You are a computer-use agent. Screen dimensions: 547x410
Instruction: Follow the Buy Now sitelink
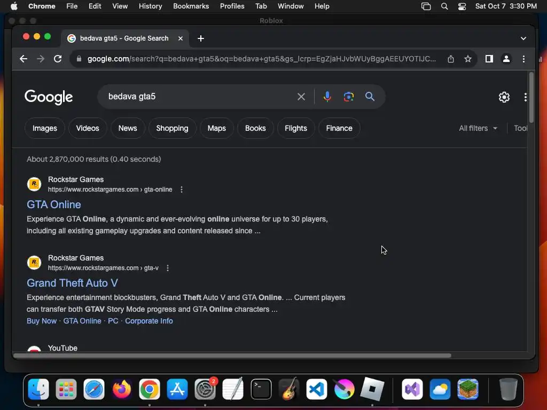(x=42, y=321)
